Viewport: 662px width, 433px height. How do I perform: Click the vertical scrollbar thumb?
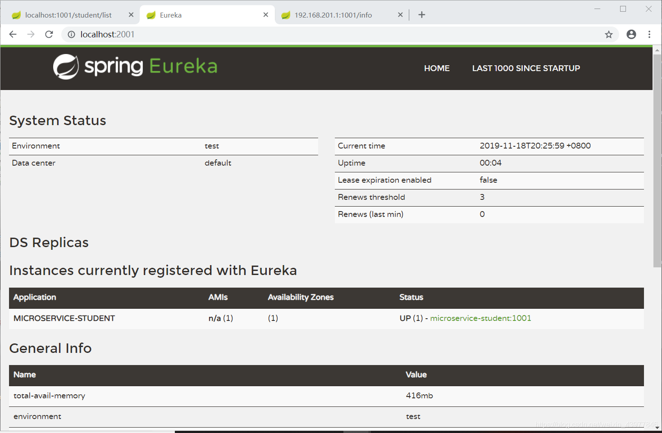(x=657, y=161)
